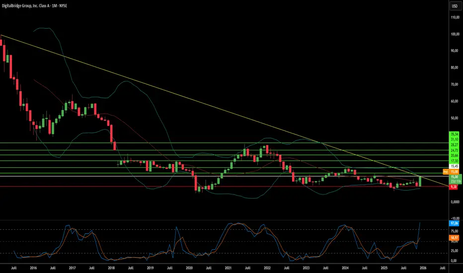Click the orange Pré market tag
Viewport: 463px width, 273px height.
(x=446, y=172)
